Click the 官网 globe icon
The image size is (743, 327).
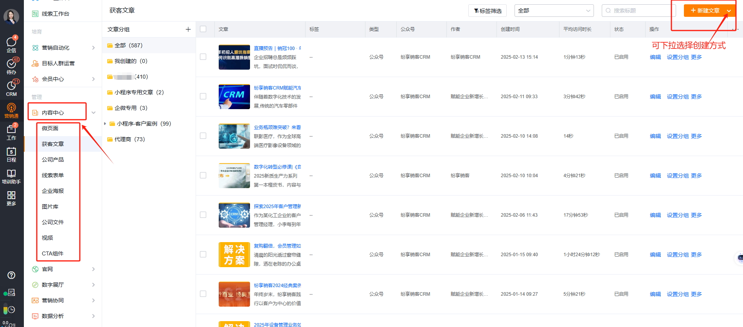[35, 269]
